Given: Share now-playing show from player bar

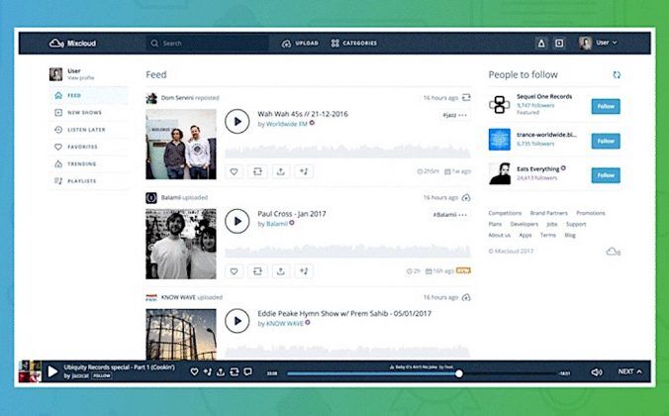Looking at the screenshot, I should click(x=221, y=371).
